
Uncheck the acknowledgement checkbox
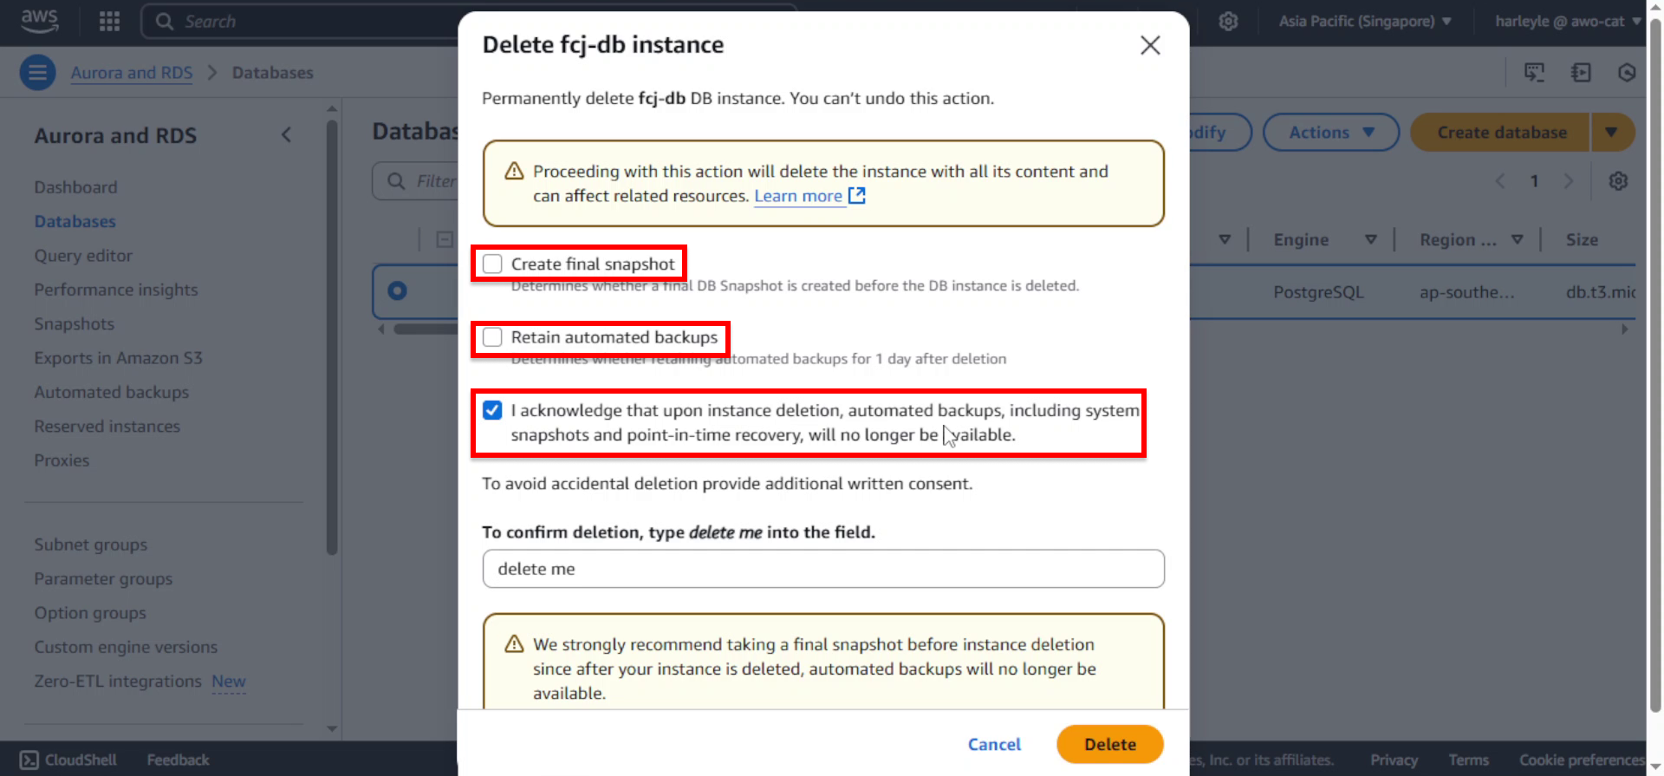coord(492,410)
